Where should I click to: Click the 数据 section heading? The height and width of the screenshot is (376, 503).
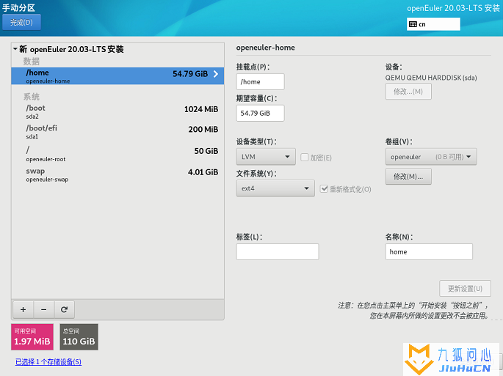click(32, 61)
